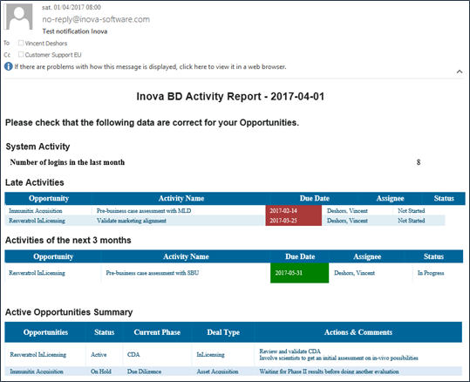Click Assignee header in Late Activities table
Screen dimensions: 470x382
click(391, 198)
